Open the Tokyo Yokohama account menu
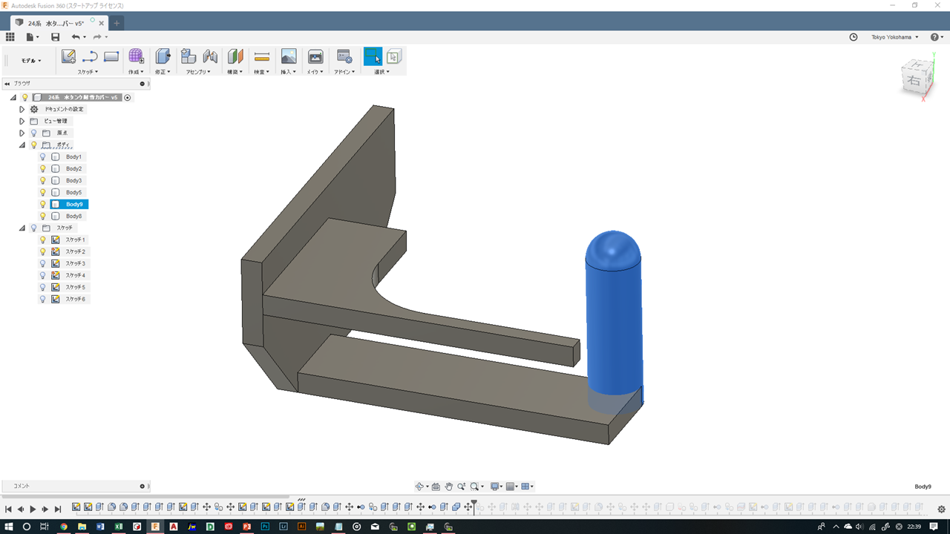The width and height of the screenshot is (950, 534). [895, 37]
